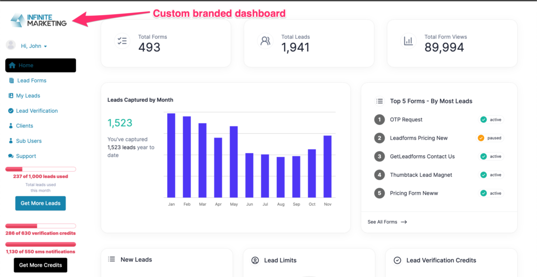537x277 pixels.
Task: Click the leads used progress bar
Action: [40, 169]
